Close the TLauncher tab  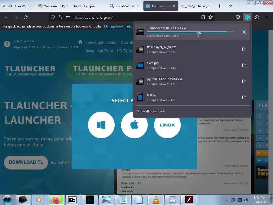(x=174, y=6)
